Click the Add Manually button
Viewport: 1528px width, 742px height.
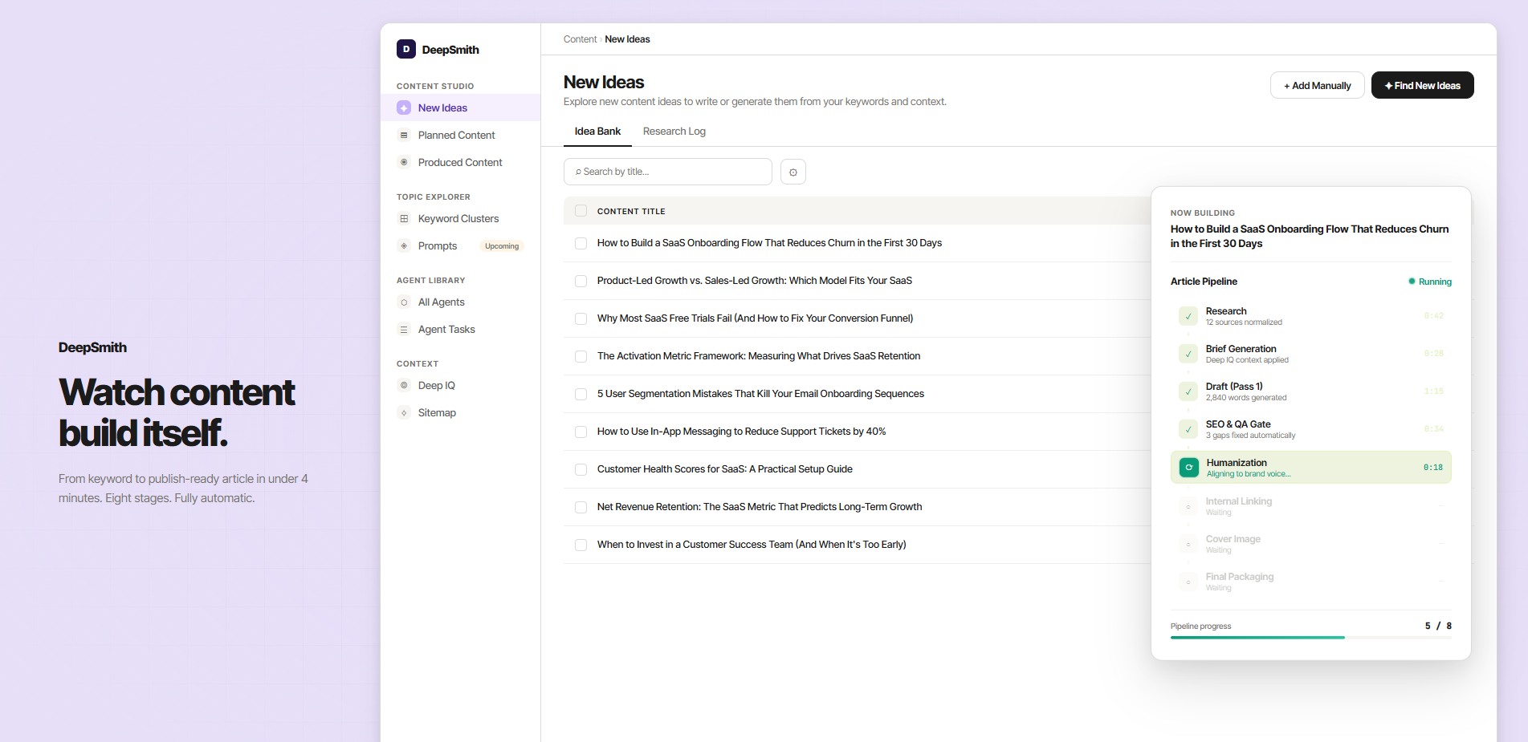(x=1317, y=85)
